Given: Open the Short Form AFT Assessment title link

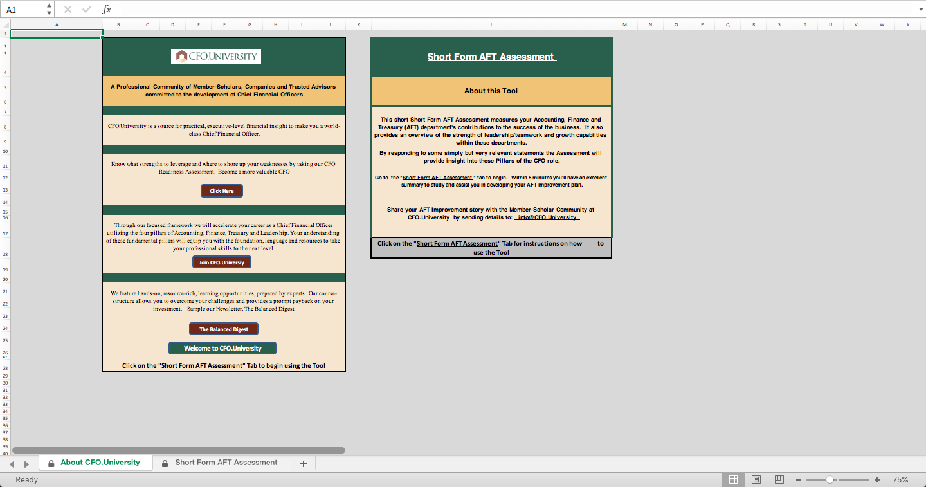Looking at the screenshot, I should pos(491,57).
